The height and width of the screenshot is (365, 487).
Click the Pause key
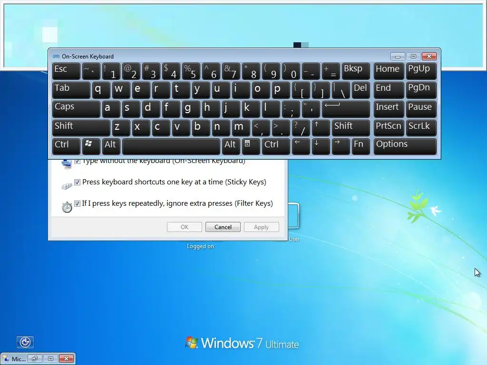(421, 109)
